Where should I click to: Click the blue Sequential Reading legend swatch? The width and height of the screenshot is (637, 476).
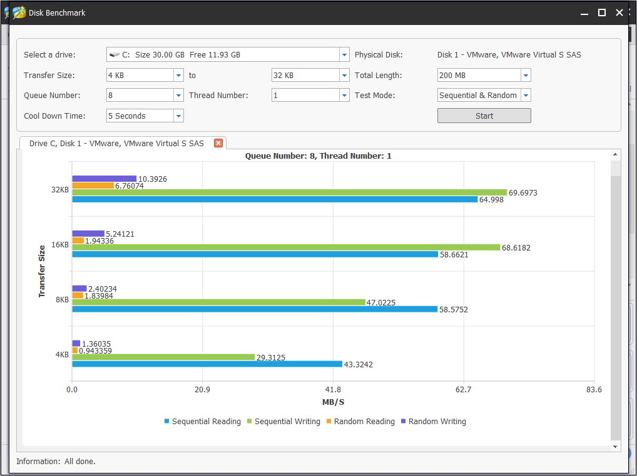click(x=166, y=421)
